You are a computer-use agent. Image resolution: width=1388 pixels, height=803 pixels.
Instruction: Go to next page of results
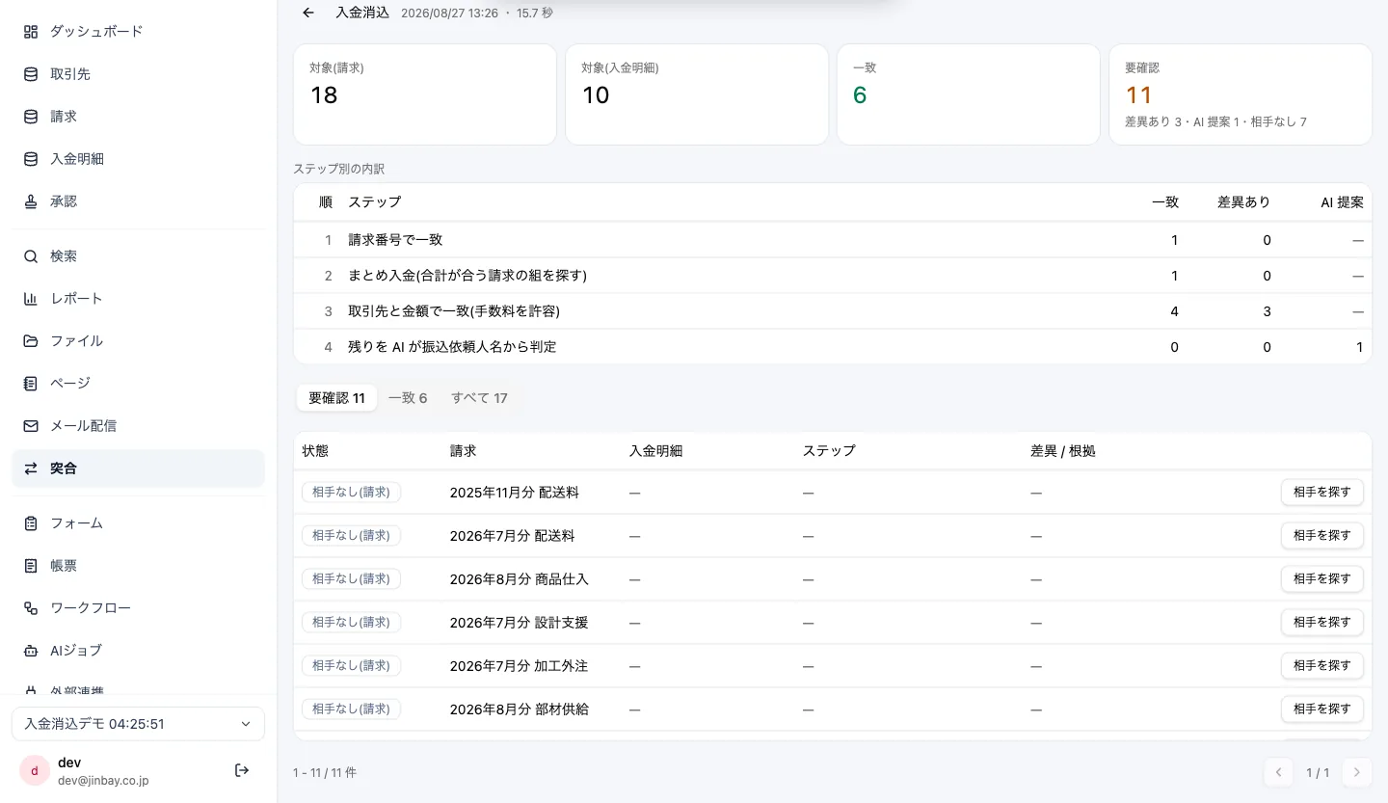pyautogui.click(x=1357, y=772)
